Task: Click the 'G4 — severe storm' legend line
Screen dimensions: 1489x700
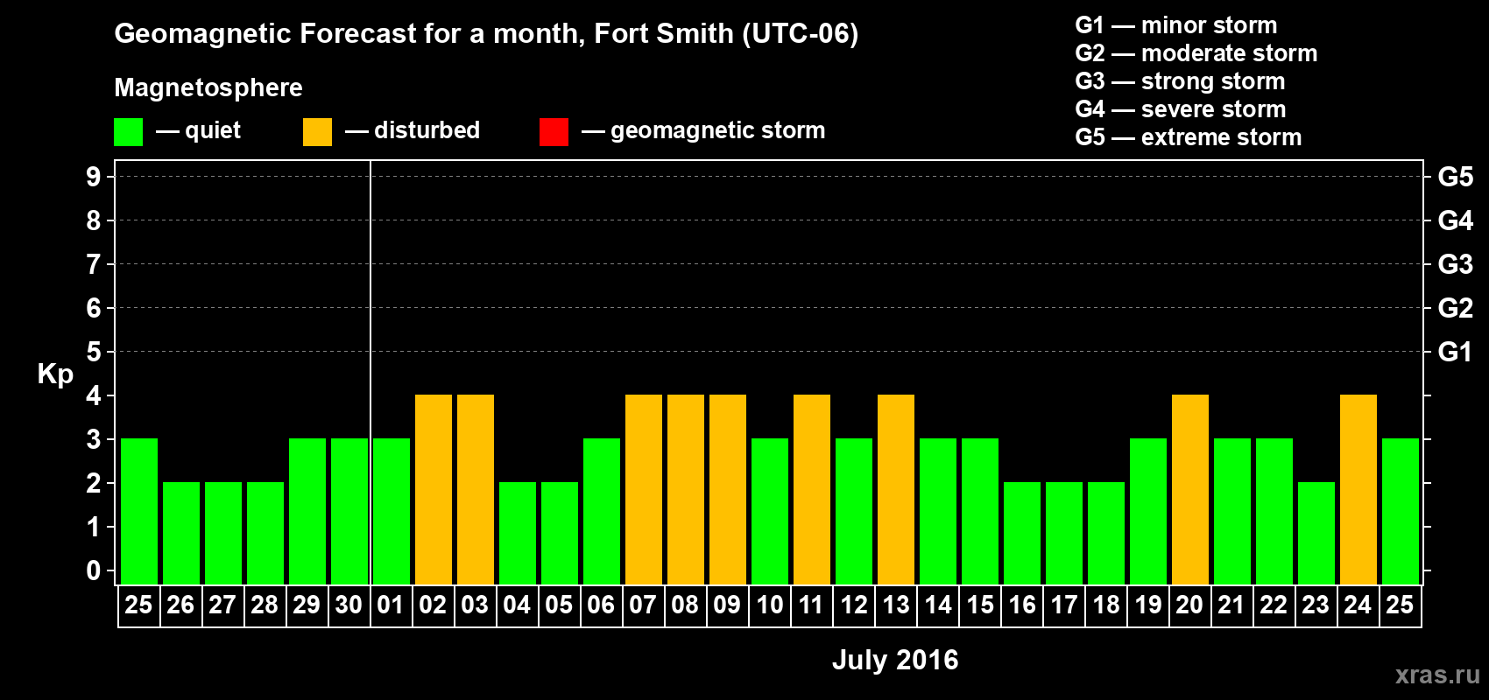Action: coord(1181,109)
